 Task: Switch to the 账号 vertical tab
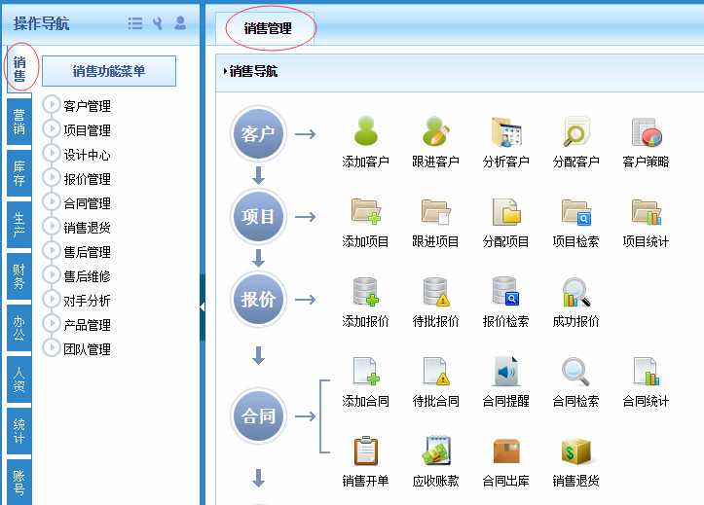point(19,482)
